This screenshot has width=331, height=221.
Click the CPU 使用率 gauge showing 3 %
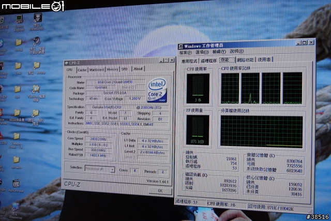pos(198,89)
